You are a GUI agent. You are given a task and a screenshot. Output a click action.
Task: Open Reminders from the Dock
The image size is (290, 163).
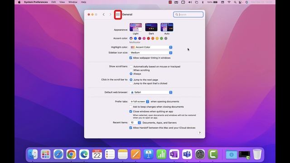[110, 154]
